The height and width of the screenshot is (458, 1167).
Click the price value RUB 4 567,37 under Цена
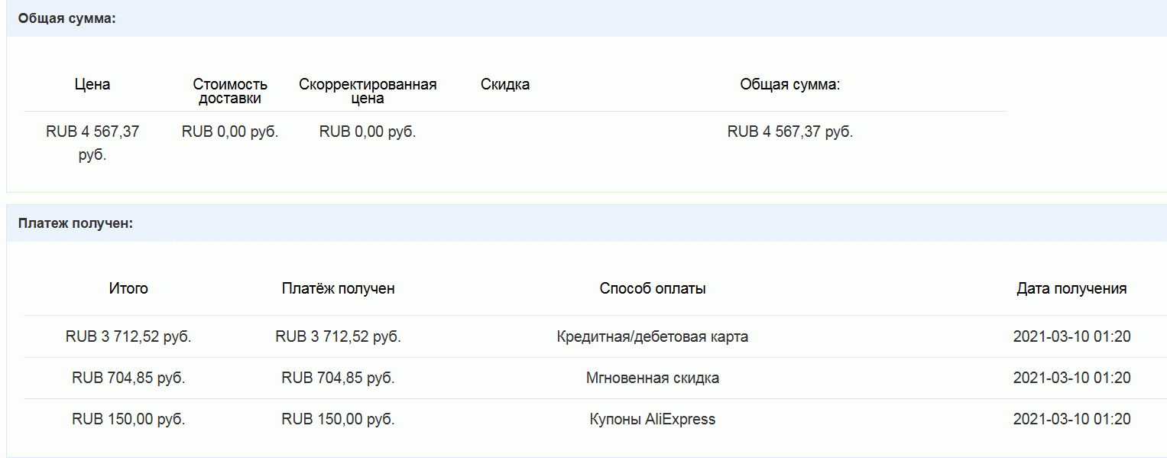[92, 144]
